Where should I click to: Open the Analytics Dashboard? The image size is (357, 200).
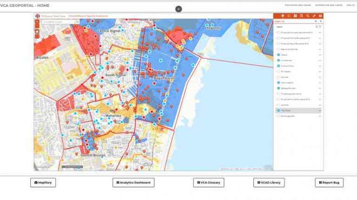click(133, 182)
